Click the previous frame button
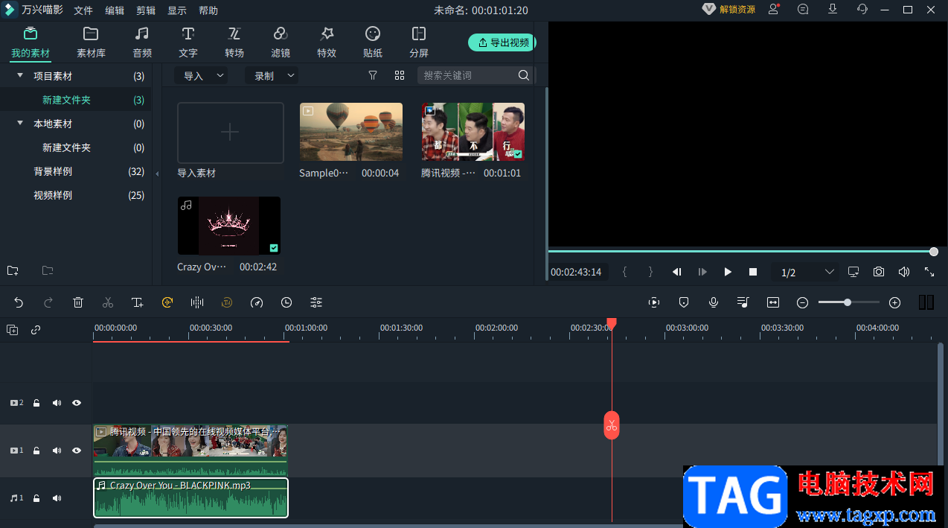Screen dimensions: 948x528 (x=677, y=272)
